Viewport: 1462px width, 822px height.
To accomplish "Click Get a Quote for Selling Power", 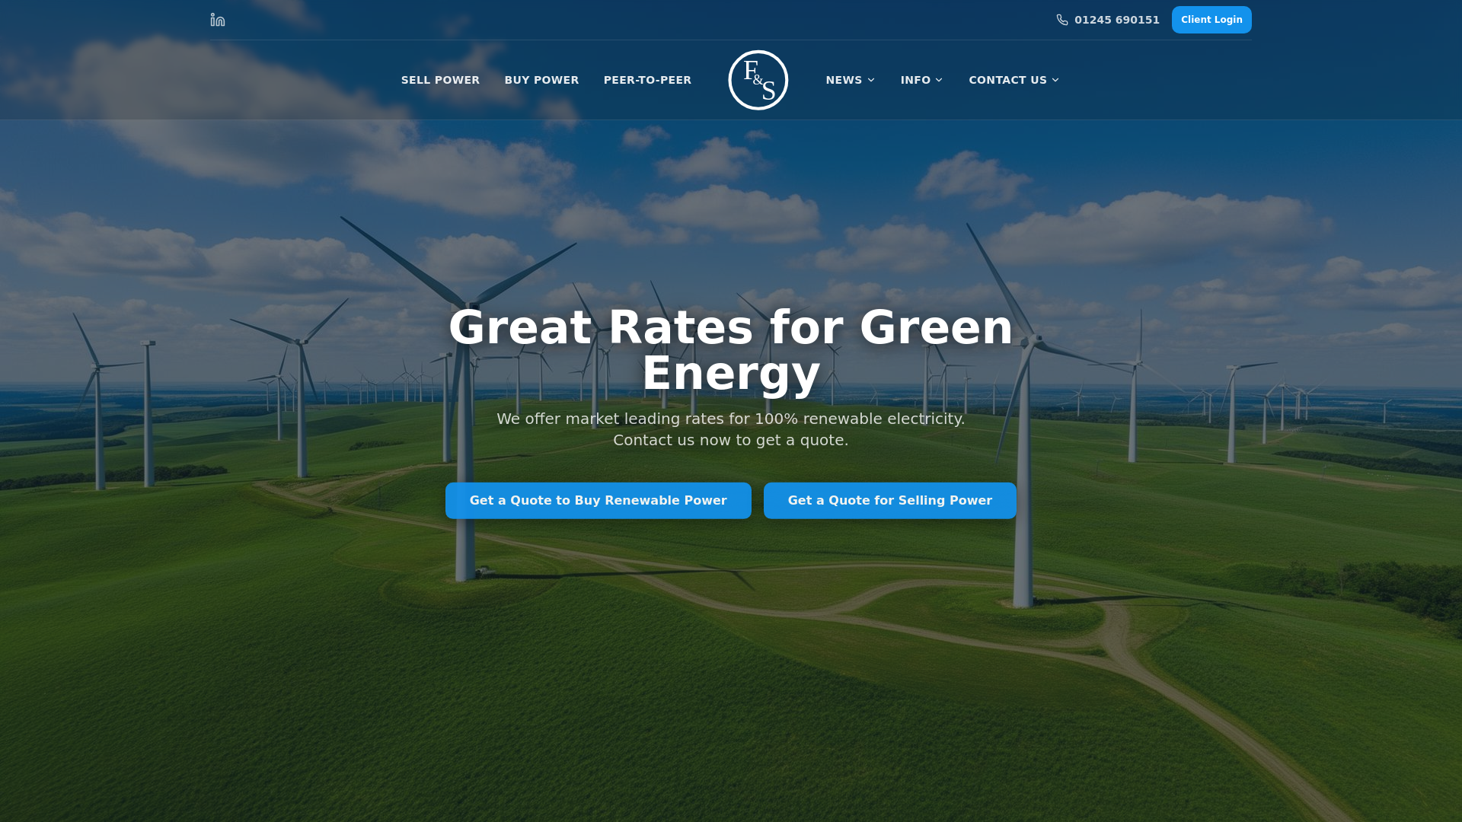I will (890, 501).
